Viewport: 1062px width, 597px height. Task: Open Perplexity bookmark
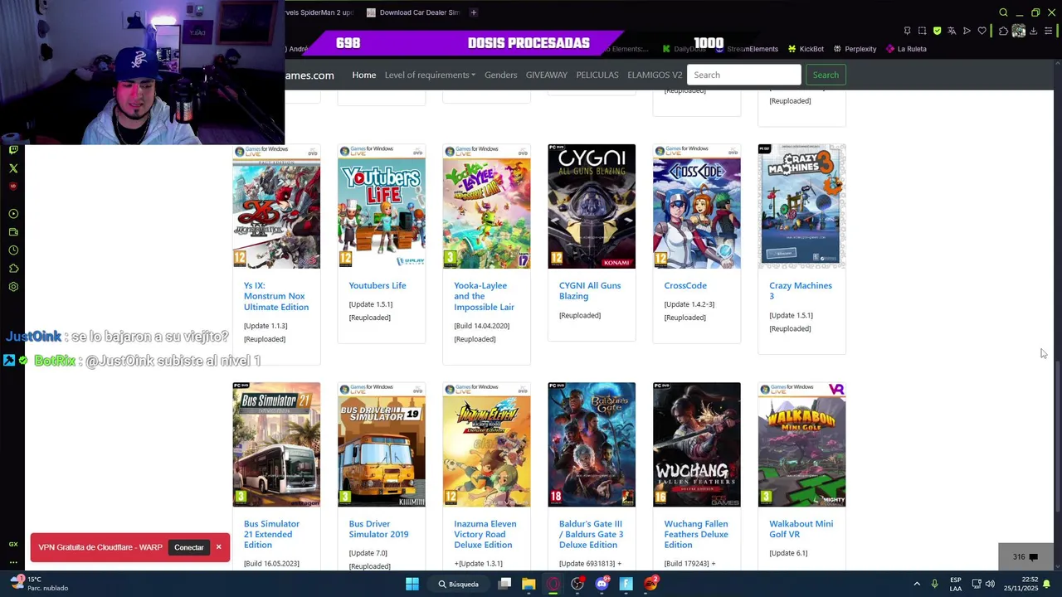(855, 49)
